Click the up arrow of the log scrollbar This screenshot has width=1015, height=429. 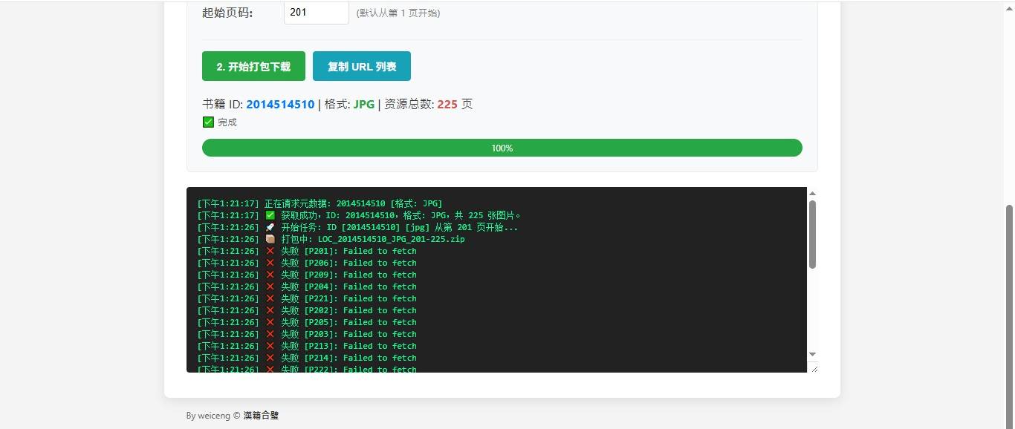tap(811, 194)
